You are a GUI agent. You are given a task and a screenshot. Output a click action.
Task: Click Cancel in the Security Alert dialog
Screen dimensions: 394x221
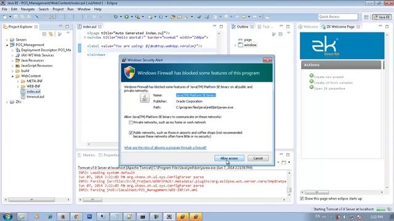[258, 158]
